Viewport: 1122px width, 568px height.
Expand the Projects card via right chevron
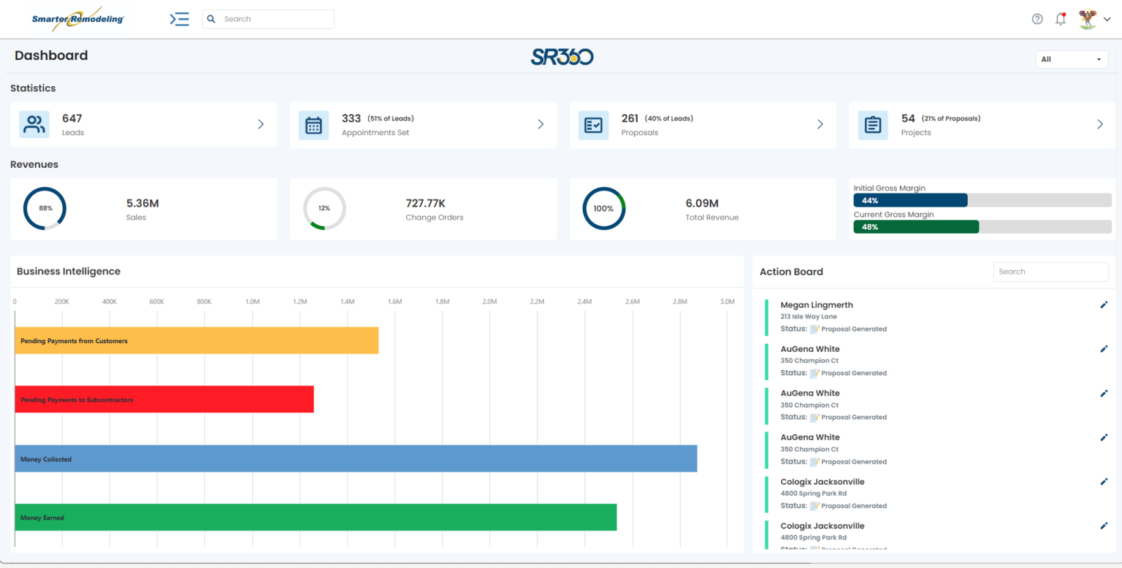(1100, 125)
